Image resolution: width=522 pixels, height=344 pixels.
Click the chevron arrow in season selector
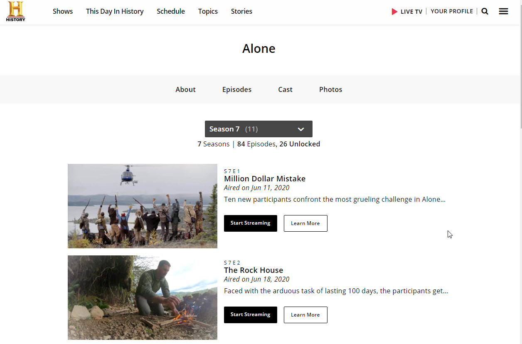pyautogui.click(x=301, y=129)
